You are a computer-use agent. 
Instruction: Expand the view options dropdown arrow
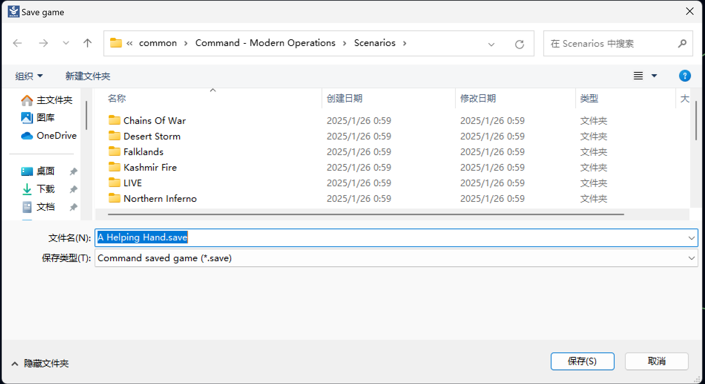tap(654, 76)
